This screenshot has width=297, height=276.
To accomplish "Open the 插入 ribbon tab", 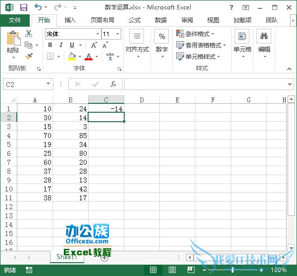I will click(x=70, y=20).
